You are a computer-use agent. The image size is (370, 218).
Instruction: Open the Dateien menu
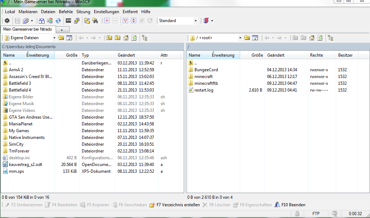[x=48, y=11]
